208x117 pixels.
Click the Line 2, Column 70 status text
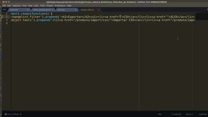click(14, 114)
